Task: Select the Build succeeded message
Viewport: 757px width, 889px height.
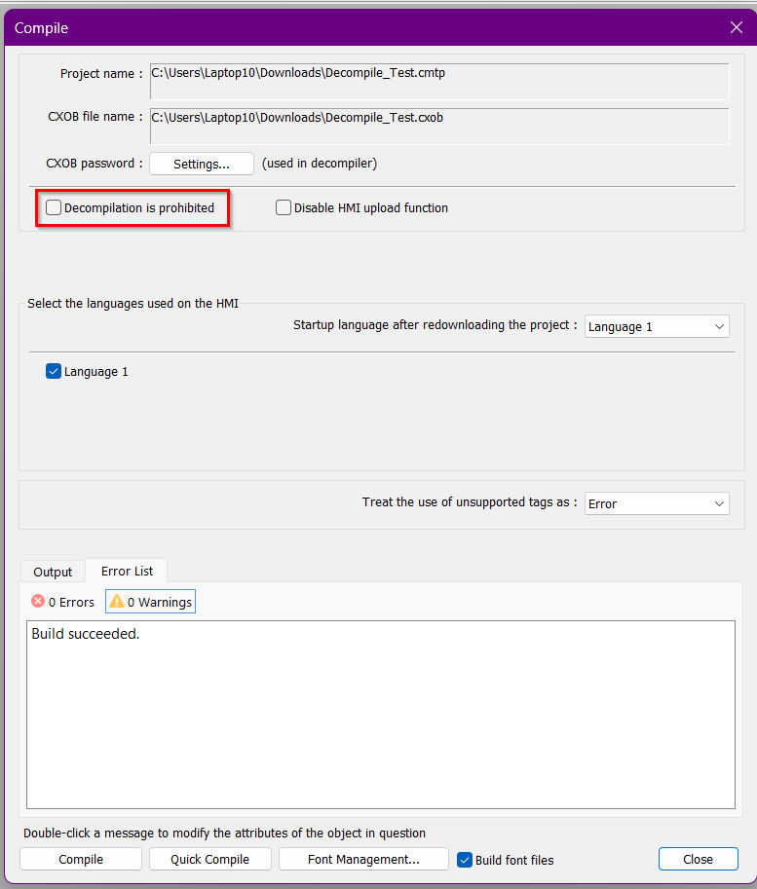Action: [x=86, y=634]
